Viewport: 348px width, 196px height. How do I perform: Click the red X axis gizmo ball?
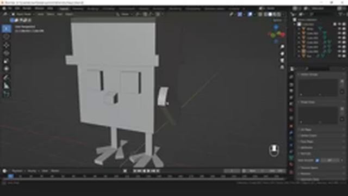(x=283, y=35)
